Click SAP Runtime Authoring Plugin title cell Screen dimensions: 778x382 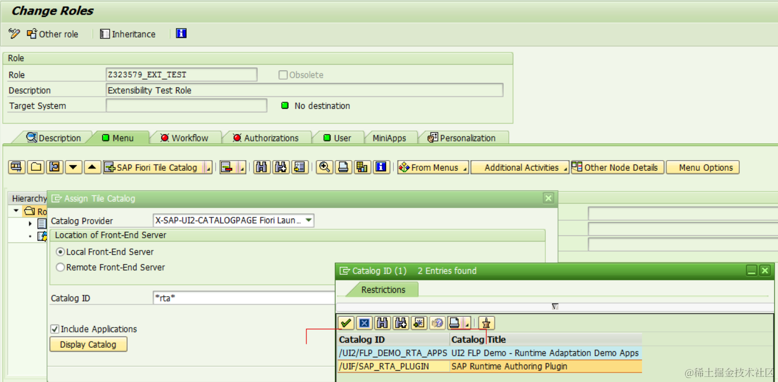point(546,366)
